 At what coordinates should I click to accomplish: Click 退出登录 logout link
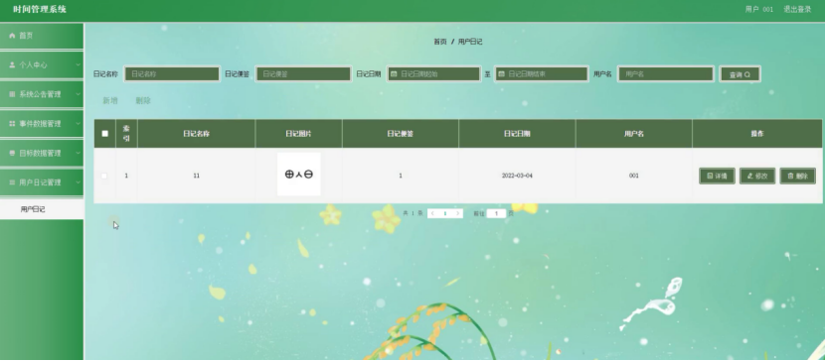click(797, 10)
